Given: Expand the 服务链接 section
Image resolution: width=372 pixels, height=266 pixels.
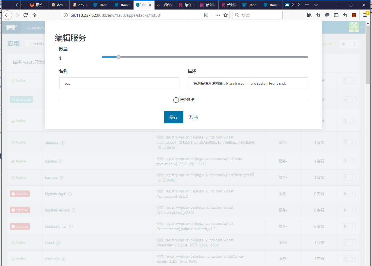Looking at the screenshot, I should pos(184,100).
